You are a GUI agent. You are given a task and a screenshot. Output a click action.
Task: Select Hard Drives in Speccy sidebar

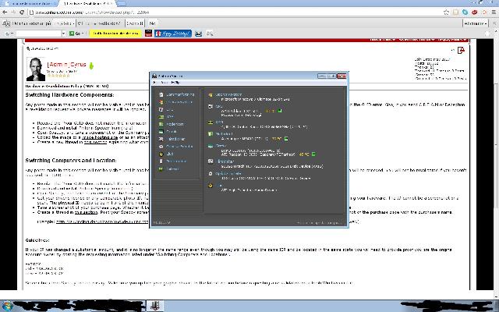172,139
